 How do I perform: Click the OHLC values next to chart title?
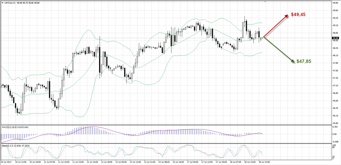(31, 2)
